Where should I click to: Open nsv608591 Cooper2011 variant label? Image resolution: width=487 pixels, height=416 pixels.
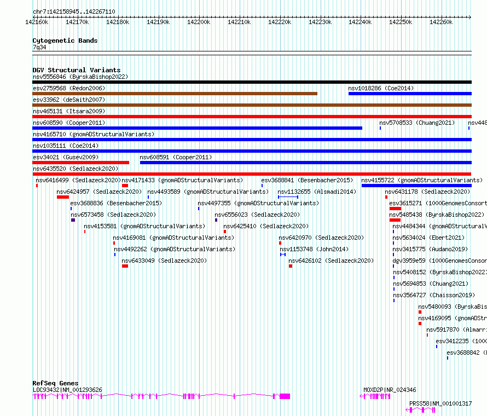tap(176, 157)
